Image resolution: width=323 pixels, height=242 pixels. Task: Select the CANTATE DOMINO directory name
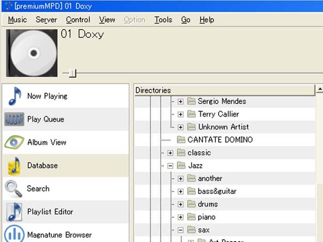click(220, 140)
